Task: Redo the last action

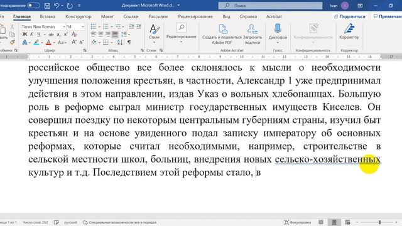Action: [x=70, y=6]
